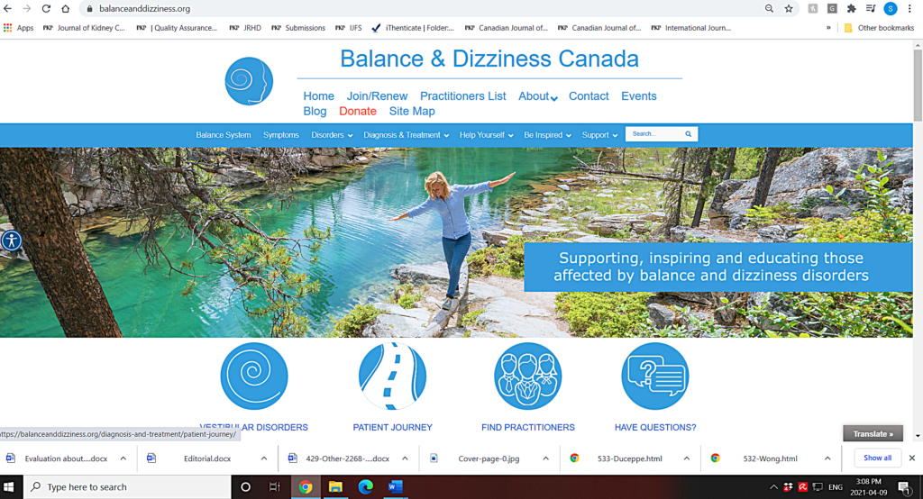Click the Translate button
Image resolution: width=923 pixels, height=499 pixels.
click(873, 433)
